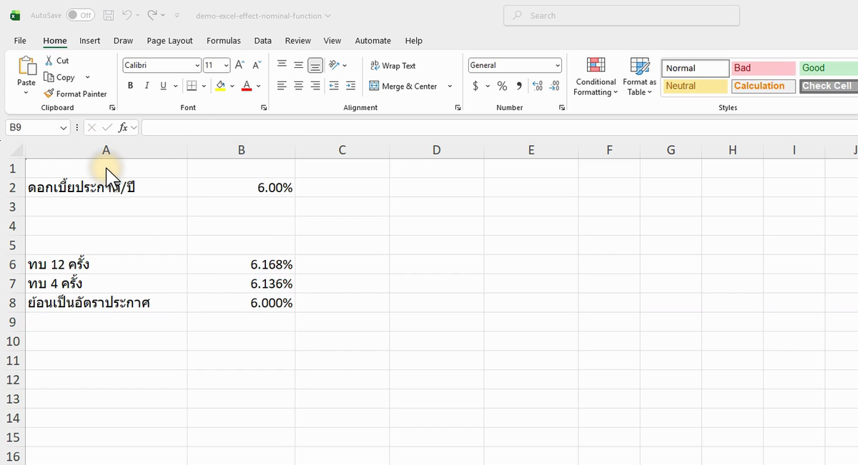Click the Search box

(x=621, y=16)
